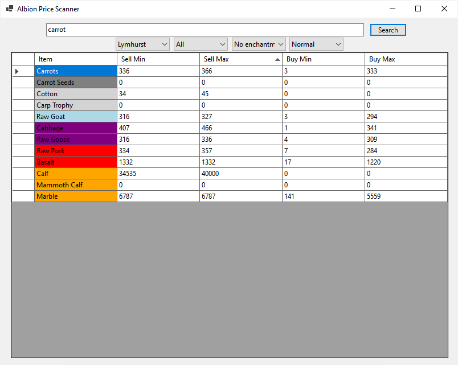458x365 pixels.
Task: Click Marble Buy Max value 5559
Action: tap(406, 196)
